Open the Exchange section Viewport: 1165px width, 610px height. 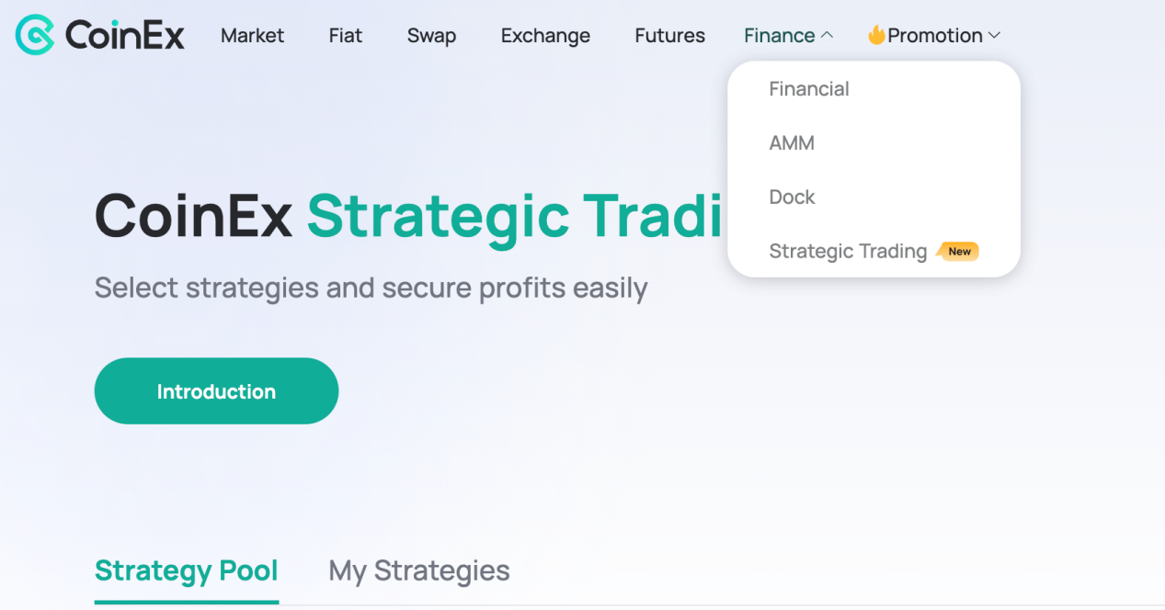(545, 36)
